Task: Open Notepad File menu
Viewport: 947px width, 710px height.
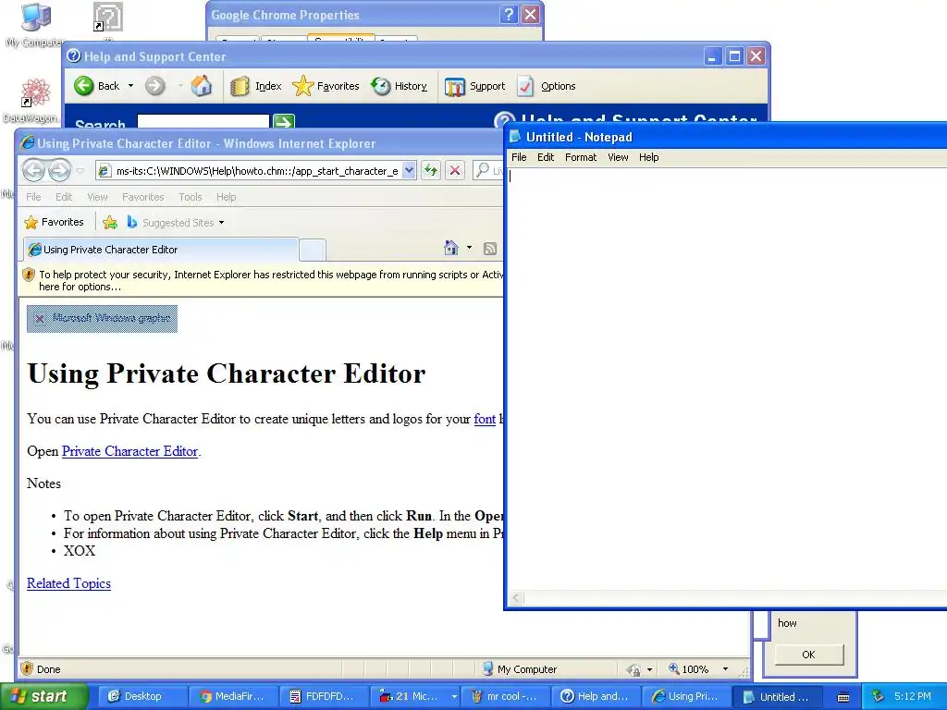Action: point(519,157)
